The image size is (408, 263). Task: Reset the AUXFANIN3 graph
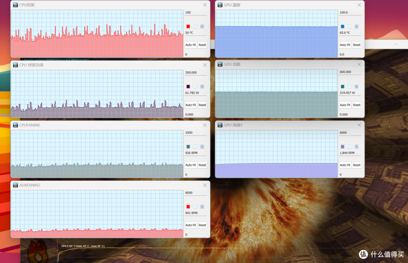tap(202, 225)
